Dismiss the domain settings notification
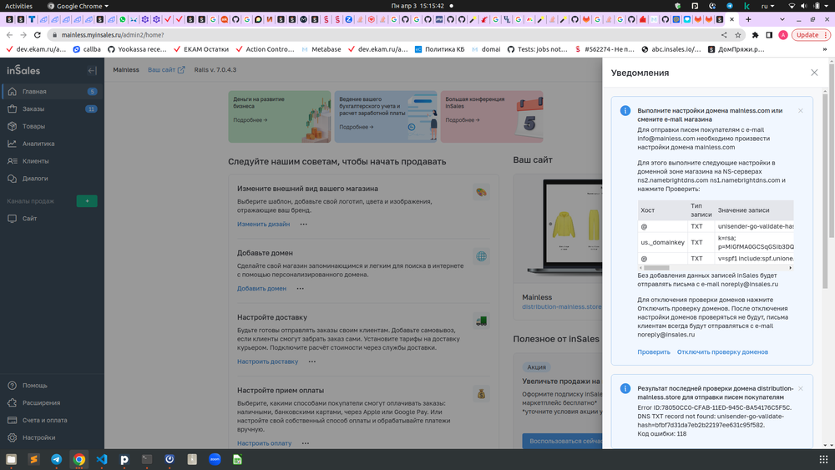835x470 pixels. pos(800,110)
